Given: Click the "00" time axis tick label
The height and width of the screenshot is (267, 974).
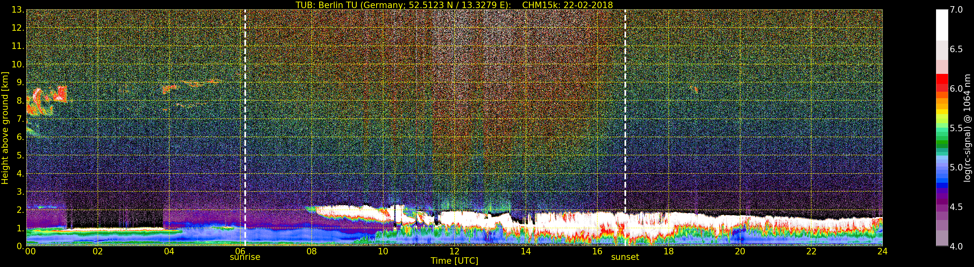Looking at the screenshot, I should click(x=30, y=251).
